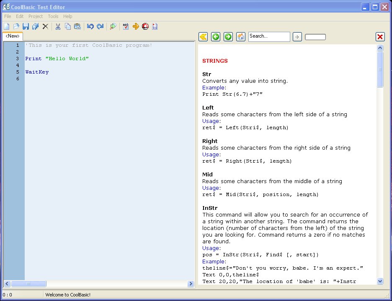Viewport: 392px width, 301px height.
Task: Select the <New> document tab
Action: pyautogui.click(x=13, y=36)
